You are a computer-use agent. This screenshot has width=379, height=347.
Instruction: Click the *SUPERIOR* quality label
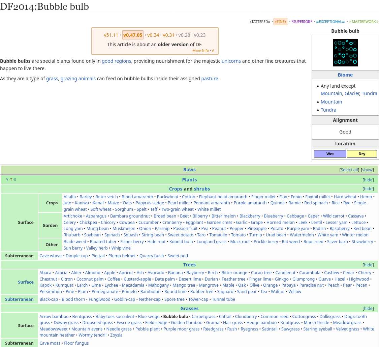point(302,22)
